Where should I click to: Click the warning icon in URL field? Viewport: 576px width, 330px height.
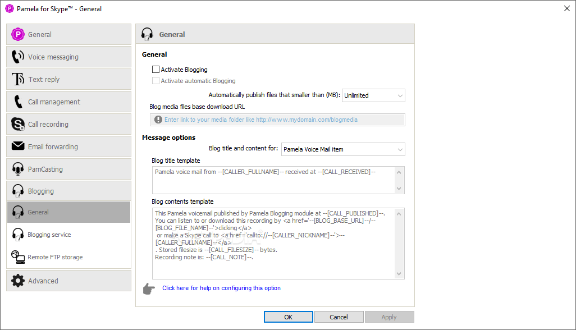158,120
